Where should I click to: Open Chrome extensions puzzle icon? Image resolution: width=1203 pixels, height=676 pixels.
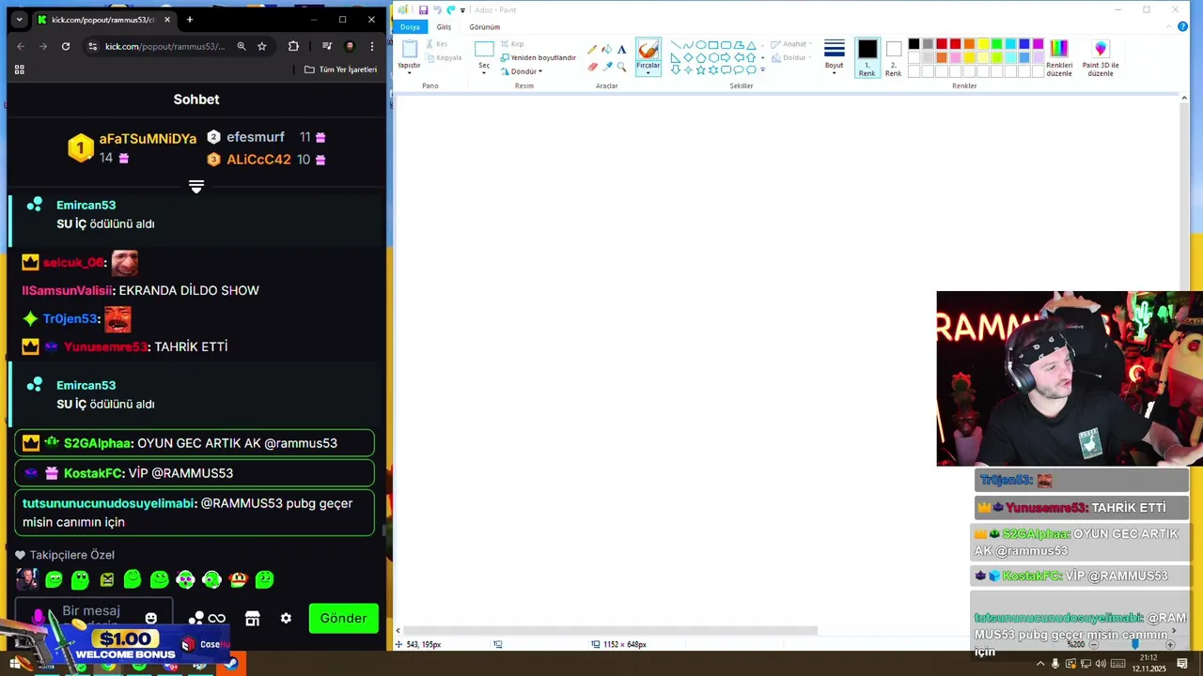click(x=293, y=46)
